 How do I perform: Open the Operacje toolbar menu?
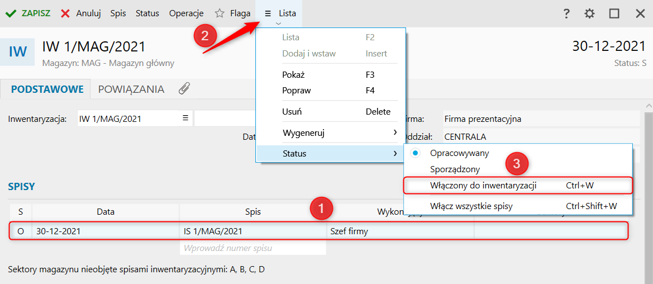(x=186, y=13)
